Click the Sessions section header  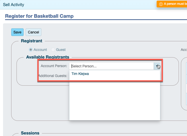(30, 133)
